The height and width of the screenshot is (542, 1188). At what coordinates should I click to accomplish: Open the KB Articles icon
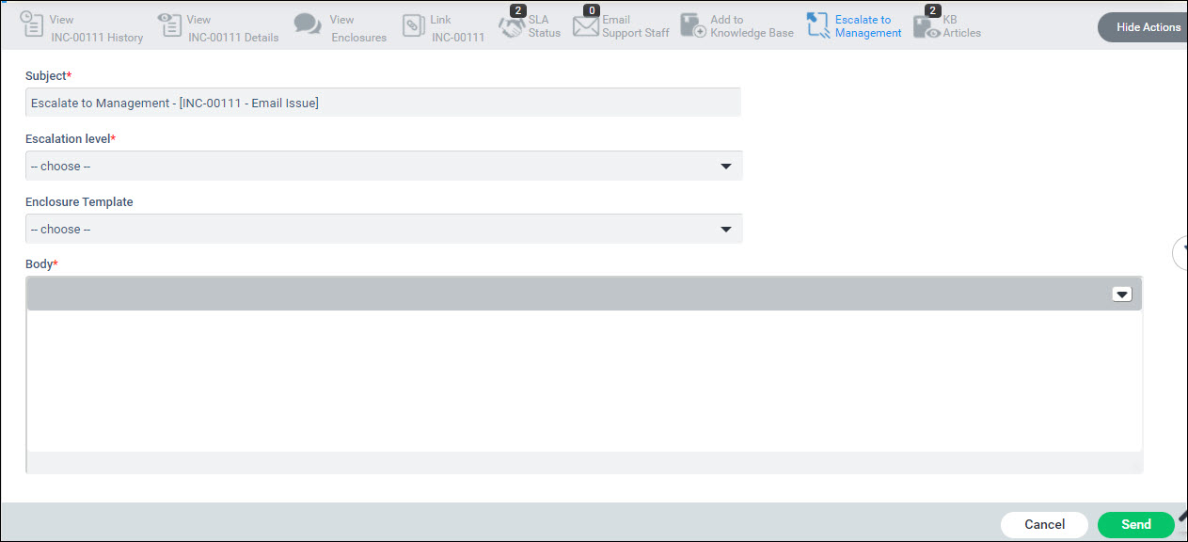[927, 27]
